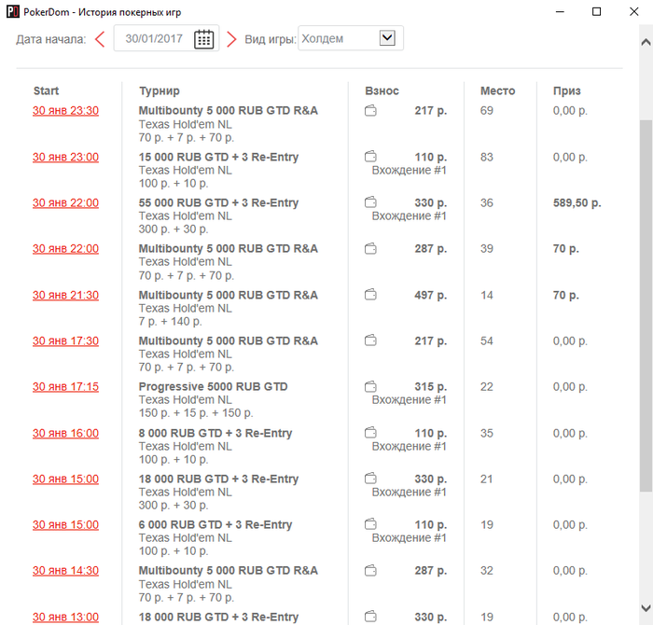Go to next date with right arrow
The width and height of the screenshot is (653, 625).
coord(231,39)
